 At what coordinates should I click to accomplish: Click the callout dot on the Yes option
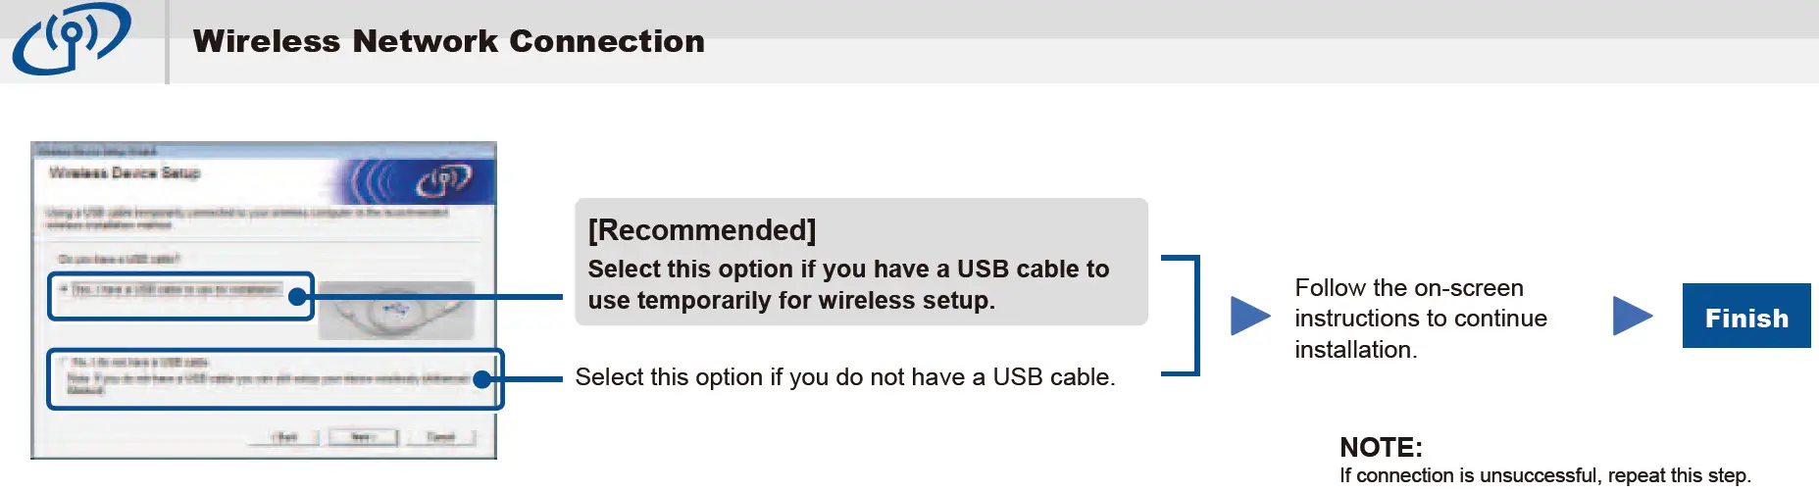pos(298,296)
